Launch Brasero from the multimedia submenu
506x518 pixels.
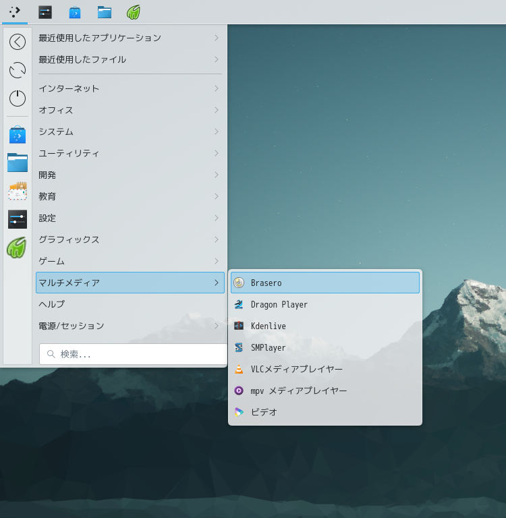(x=325, y=283)
